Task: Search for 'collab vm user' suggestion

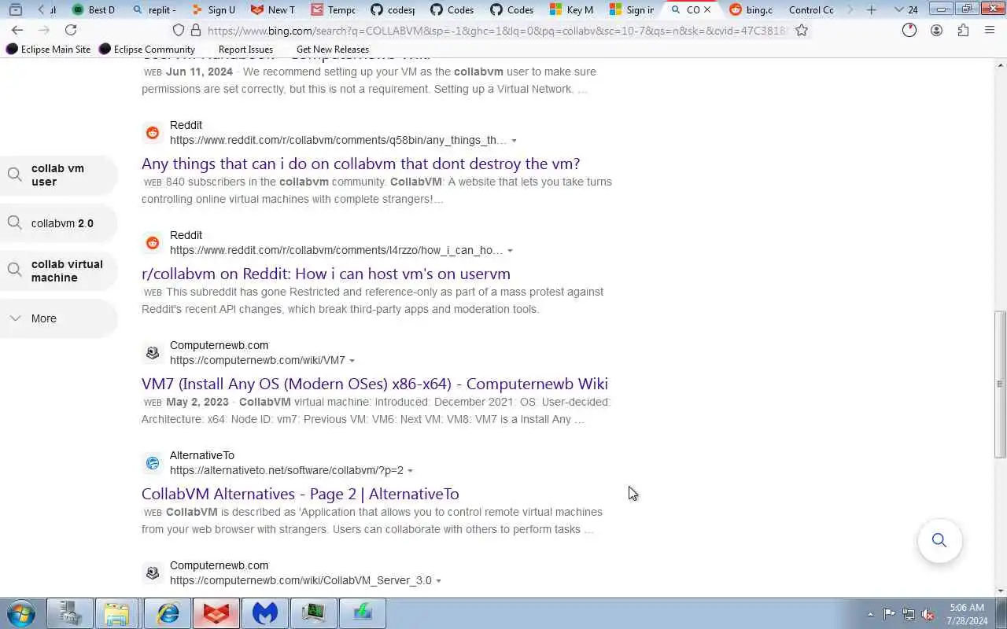Action: tap(59, 175)
